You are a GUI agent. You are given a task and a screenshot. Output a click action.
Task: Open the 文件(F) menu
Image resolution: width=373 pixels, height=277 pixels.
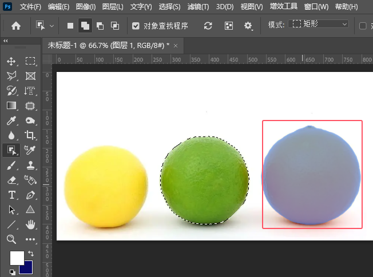(x=30, y=7)
